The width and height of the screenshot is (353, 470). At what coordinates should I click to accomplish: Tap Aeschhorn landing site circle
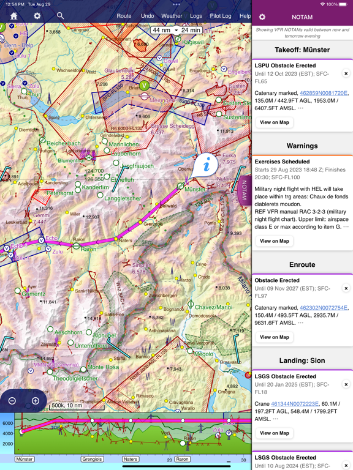[x=50, y=329]
